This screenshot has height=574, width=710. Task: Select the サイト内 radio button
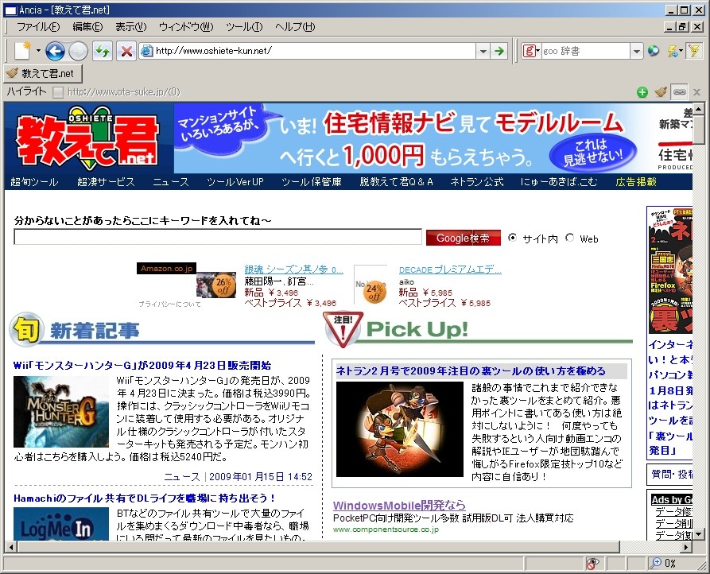click(x=512, y=238)
